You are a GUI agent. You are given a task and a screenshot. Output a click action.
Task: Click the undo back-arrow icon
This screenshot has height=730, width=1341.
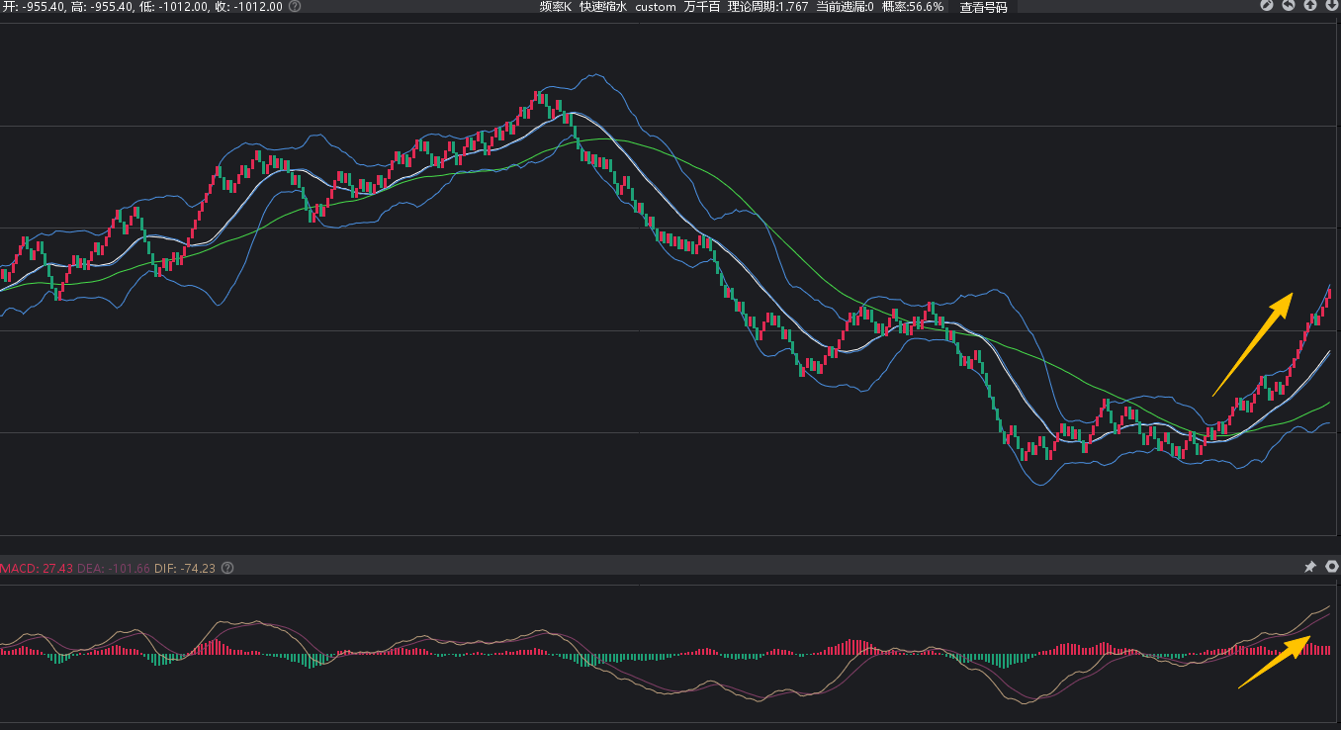click(1289, 6)
